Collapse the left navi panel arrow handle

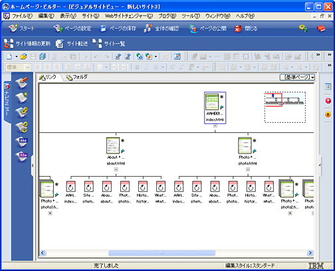[33, 165]
